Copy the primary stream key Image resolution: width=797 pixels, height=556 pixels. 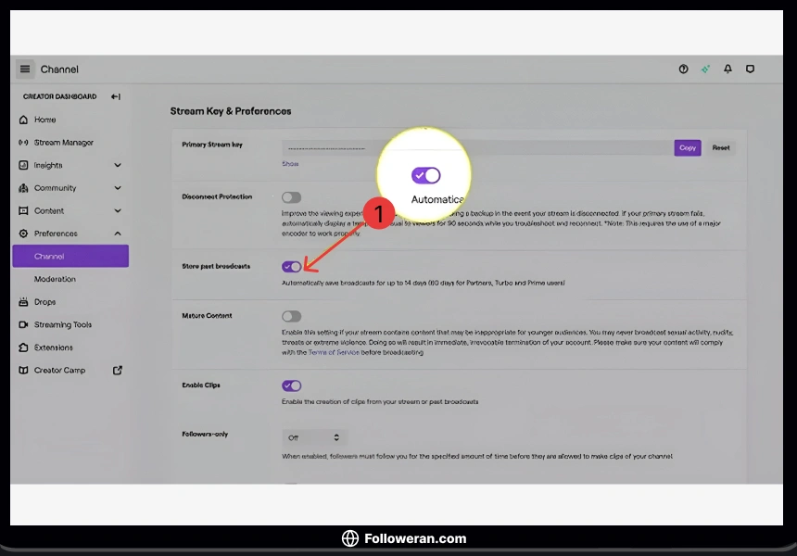687,148
